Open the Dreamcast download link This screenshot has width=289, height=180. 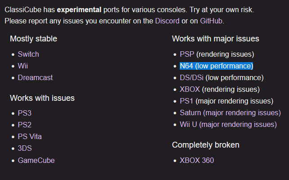[x=35, y=78]
